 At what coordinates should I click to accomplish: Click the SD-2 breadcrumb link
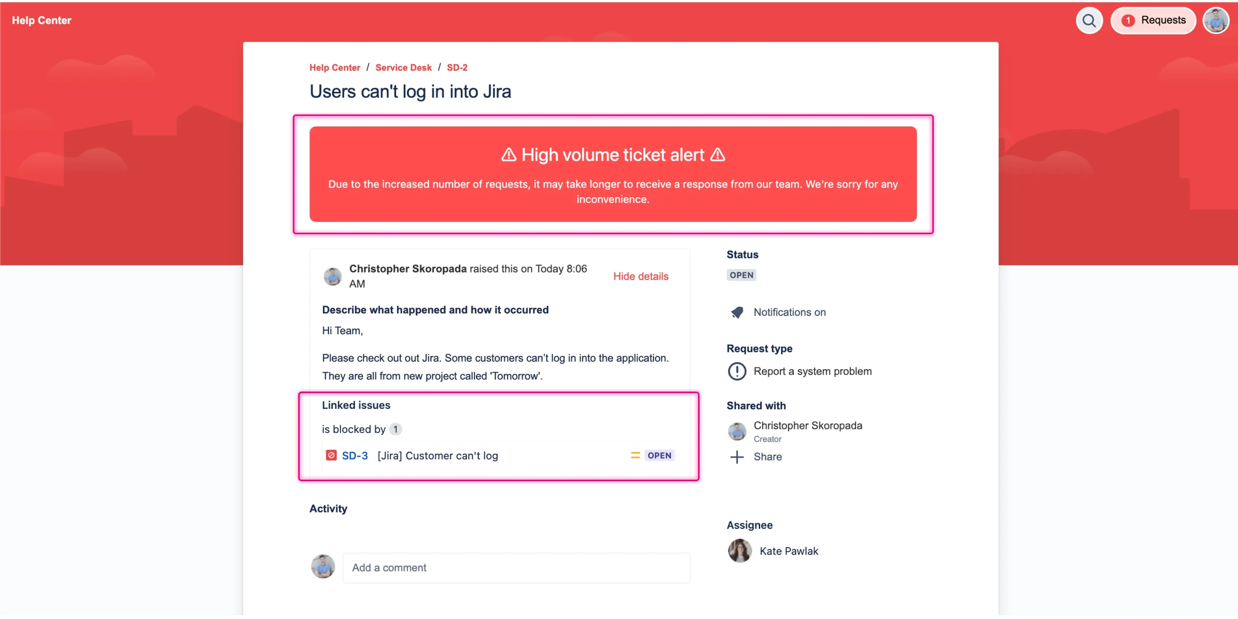(457, 68)
